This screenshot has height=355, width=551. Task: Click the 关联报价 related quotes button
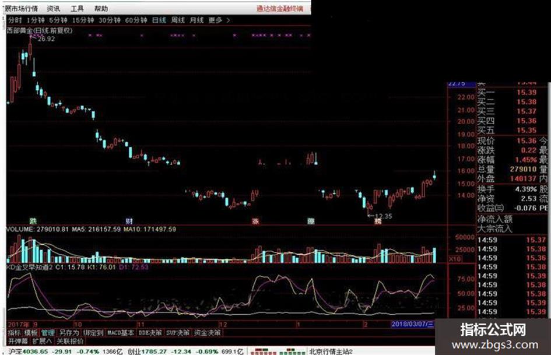[70, 341]
